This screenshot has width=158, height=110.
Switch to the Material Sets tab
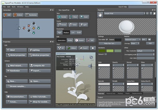tap(111, 93)
